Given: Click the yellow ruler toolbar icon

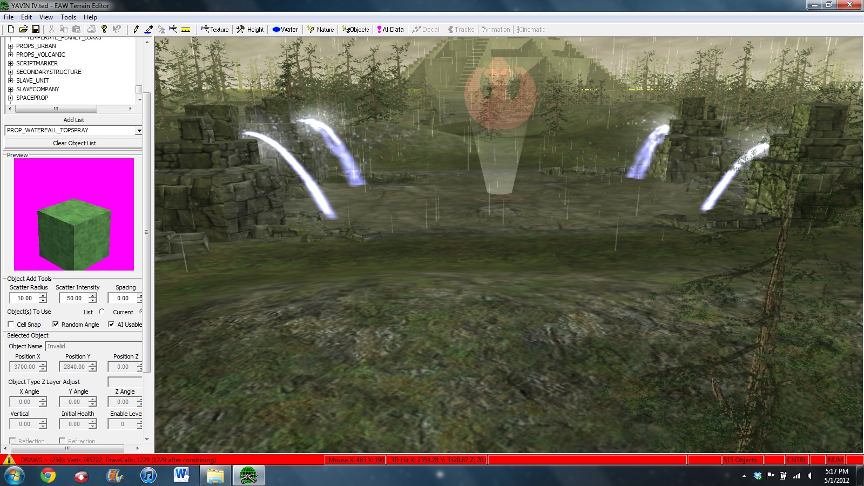Looking at the screenshot, I should 186,29.
